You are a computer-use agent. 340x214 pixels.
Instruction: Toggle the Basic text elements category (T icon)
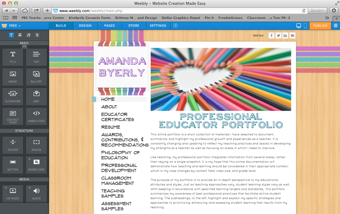tap(11, 35)
